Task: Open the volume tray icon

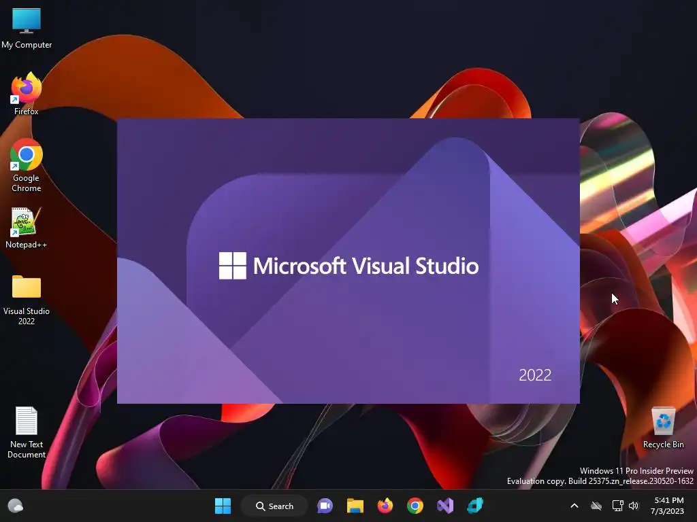Action: (x=634, y=506)
